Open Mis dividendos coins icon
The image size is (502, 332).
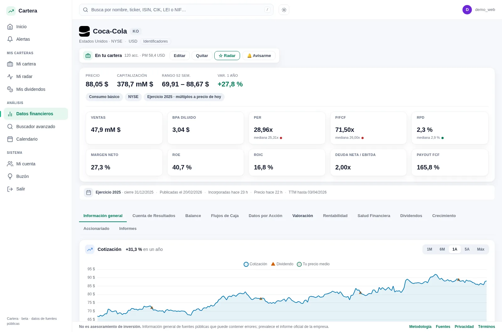tap(10, 89)
